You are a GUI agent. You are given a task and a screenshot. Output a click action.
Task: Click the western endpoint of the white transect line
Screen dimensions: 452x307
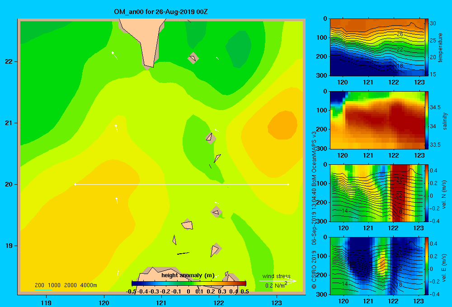pyautogui.click(x=75, y=184)
